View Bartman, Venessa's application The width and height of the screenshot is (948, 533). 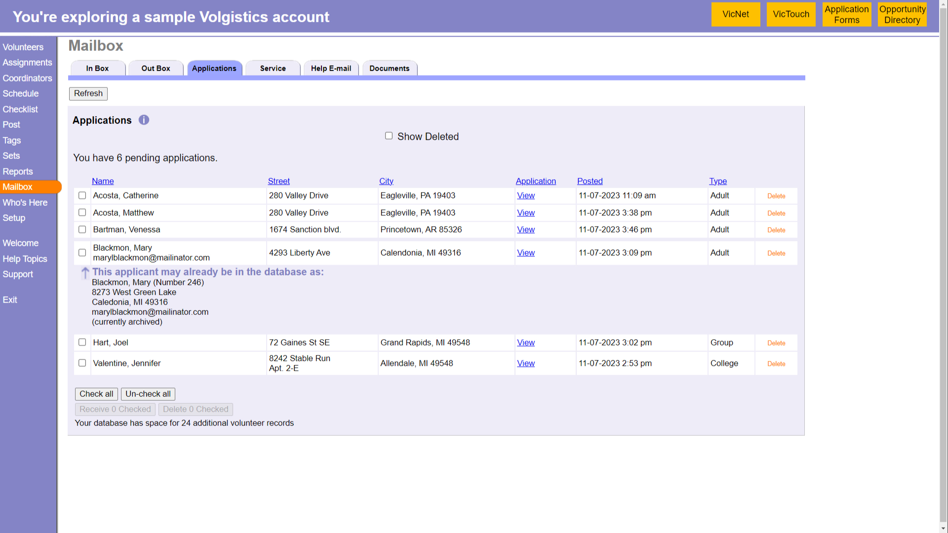pyautogui.click(x=525, y=229)
